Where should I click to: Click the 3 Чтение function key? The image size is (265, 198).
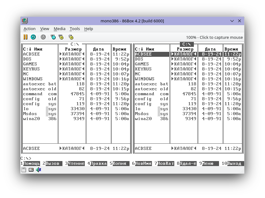click(75, 163)
